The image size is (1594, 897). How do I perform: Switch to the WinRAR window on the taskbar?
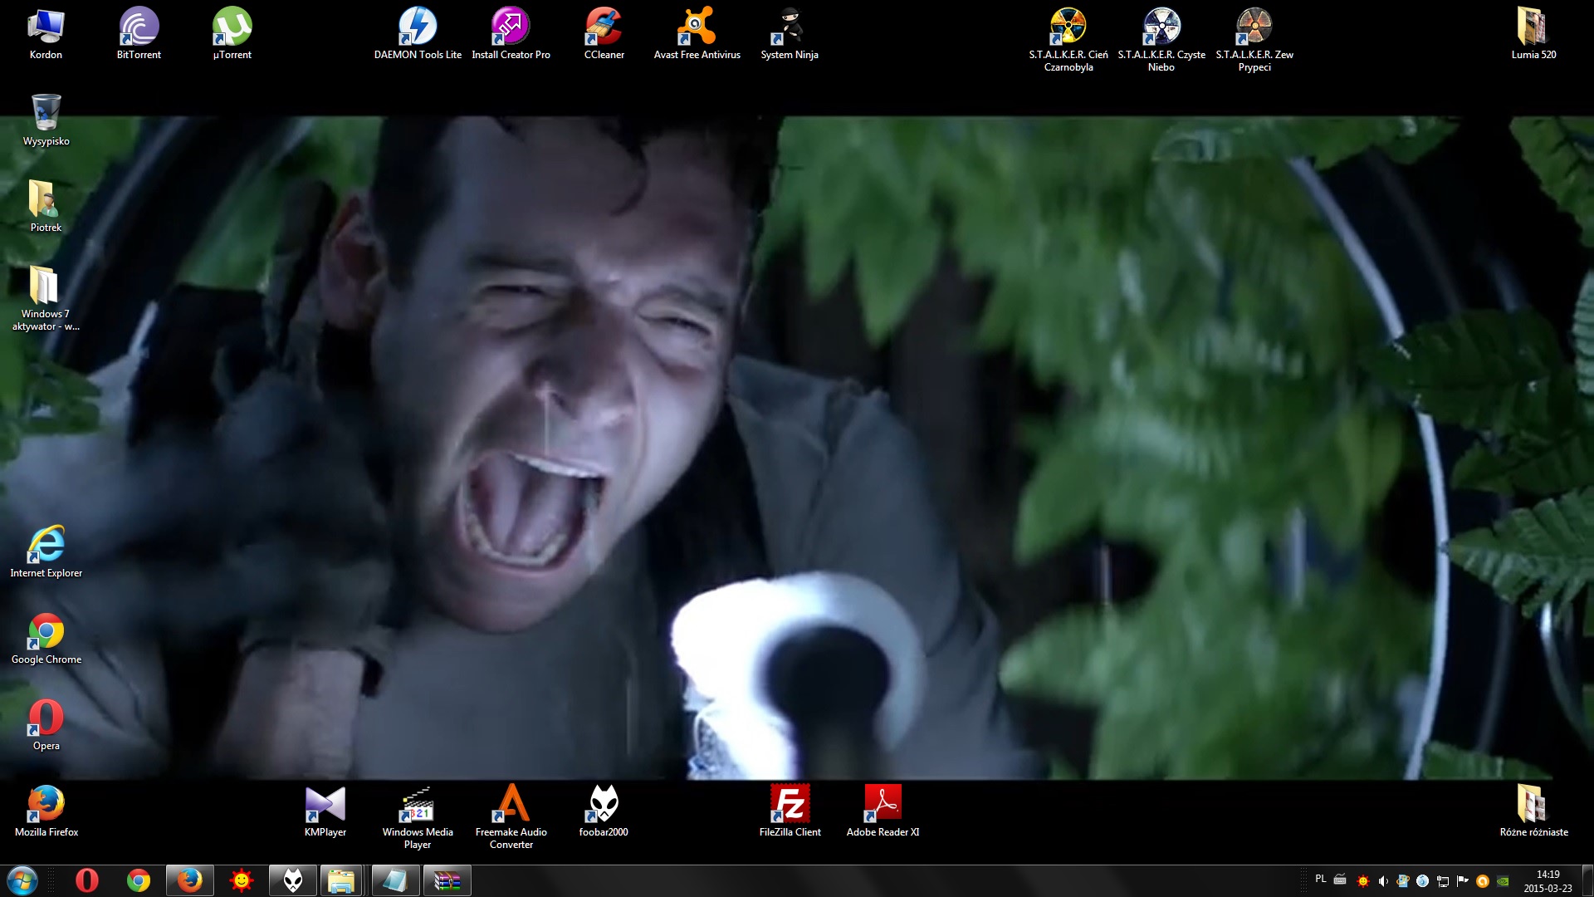pyautogui.click(x=447, y=880)
